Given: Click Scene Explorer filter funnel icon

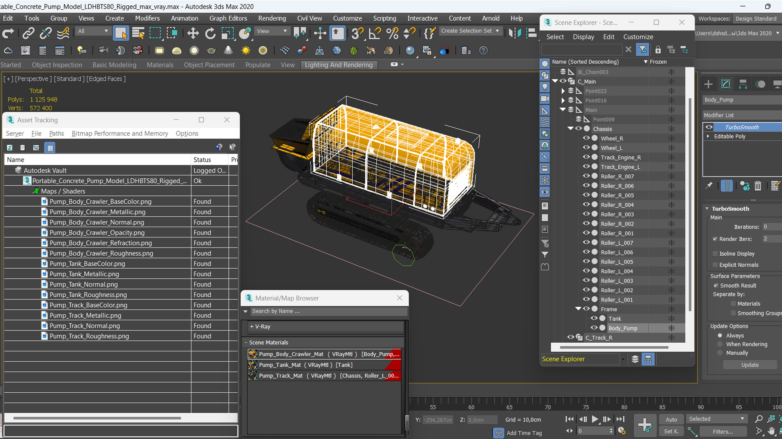Looking at the screenshot, I should click(x=642, y=50).
